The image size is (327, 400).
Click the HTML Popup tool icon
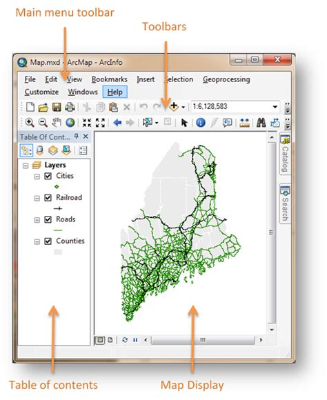[x=227, y=123]
